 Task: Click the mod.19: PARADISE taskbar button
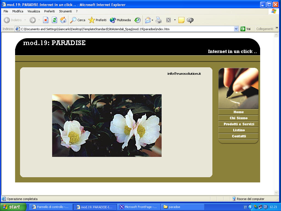(95, 207)
